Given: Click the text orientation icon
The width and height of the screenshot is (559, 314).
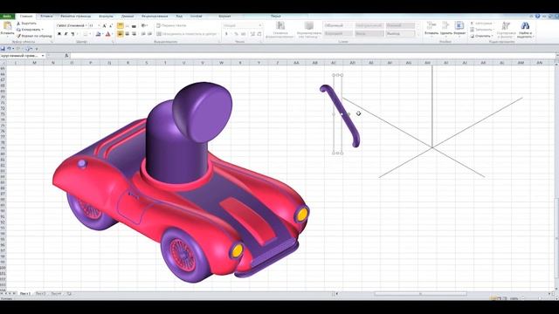Looking at the screenshot, I should 143,25.
